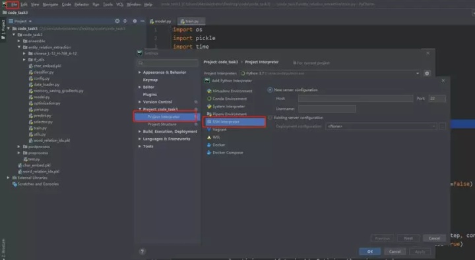Expand the preprocess folder
The image size is (475, 260).
[19, 153]
